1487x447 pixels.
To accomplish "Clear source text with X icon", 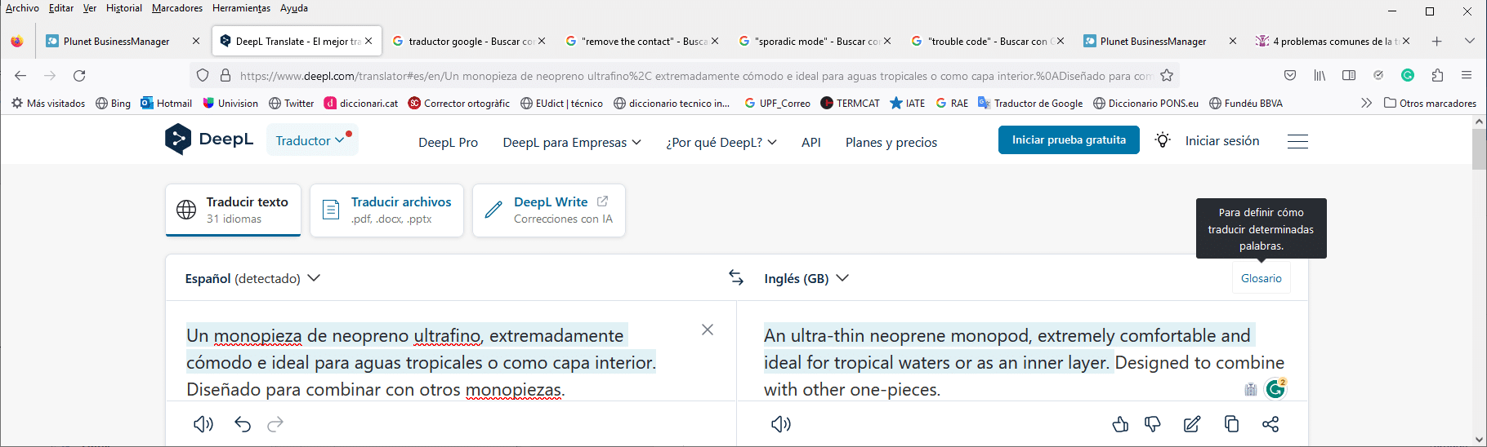I will tap(708, 330).
